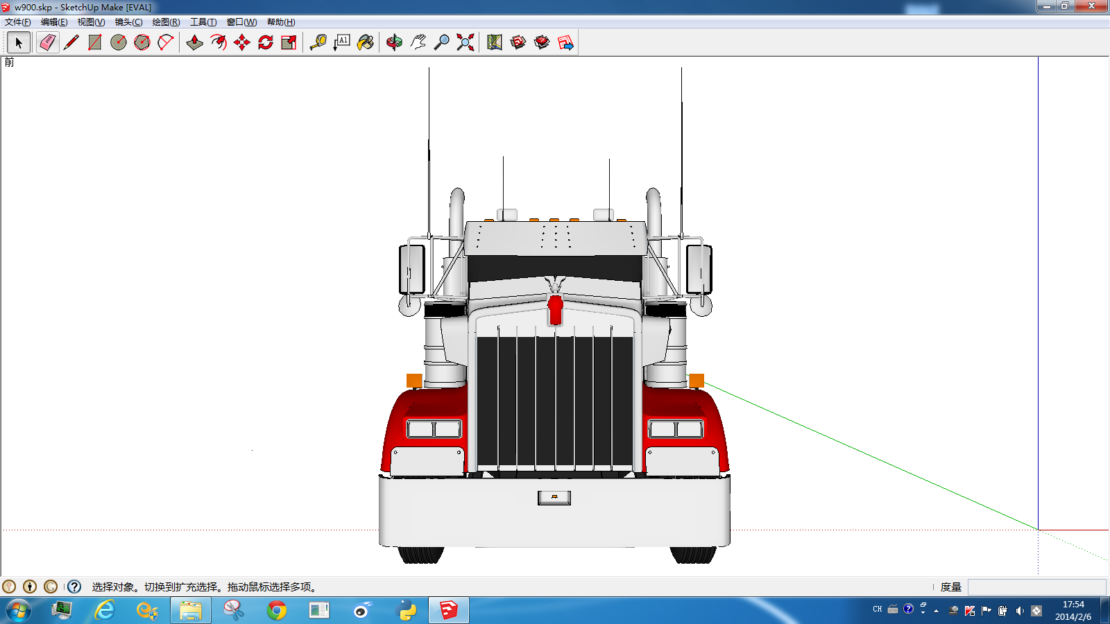Viewport: 1110px width, 624px height.
Task: Open the Extension Warehouse icon
Action: [542, 43]
